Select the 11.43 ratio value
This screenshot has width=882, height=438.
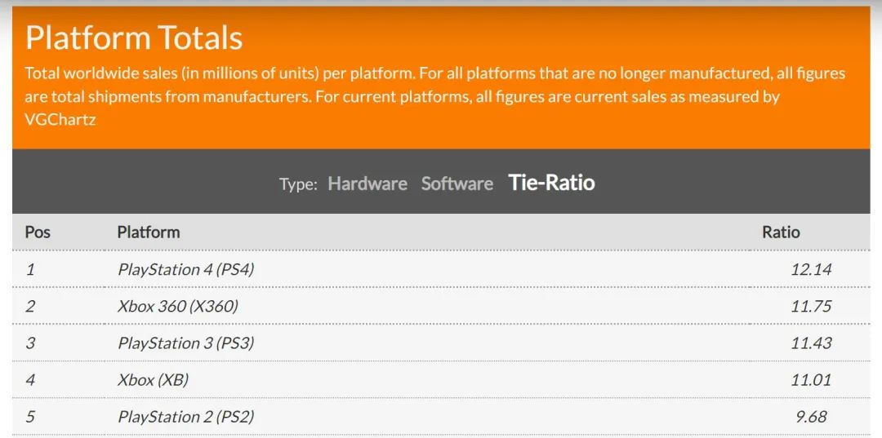click(x=811, y=343)
